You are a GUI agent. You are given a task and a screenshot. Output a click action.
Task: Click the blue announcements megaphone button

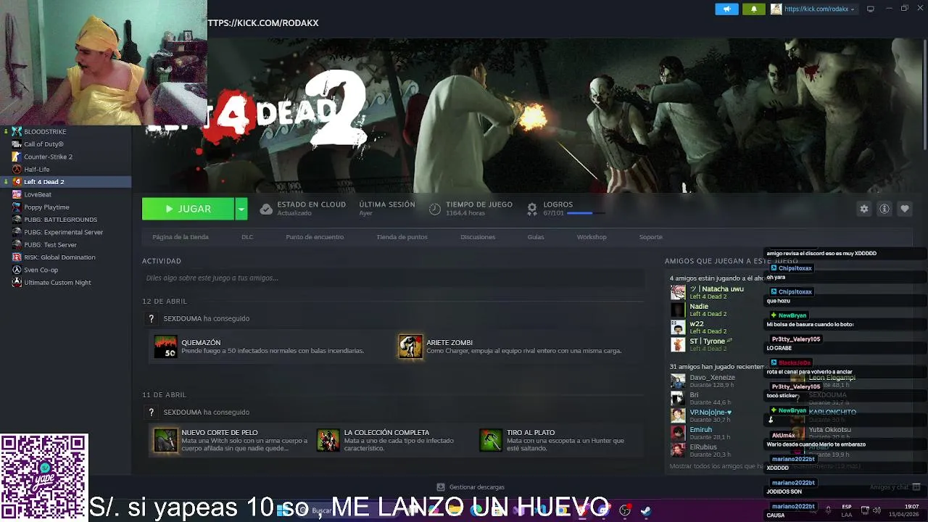[726, 9]
